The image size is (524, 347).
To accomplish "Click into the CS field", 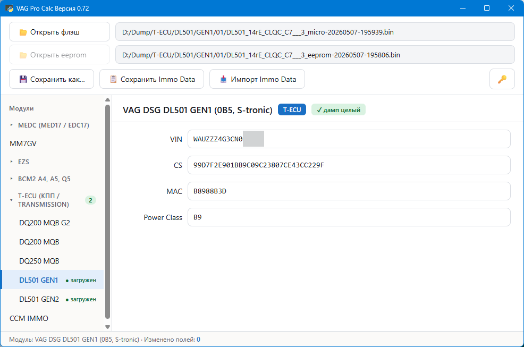I will click(x=349, y=165).
